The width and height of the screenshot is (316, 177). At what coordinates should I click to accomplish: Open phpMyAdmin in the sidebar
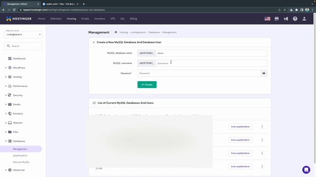(20, 155)
